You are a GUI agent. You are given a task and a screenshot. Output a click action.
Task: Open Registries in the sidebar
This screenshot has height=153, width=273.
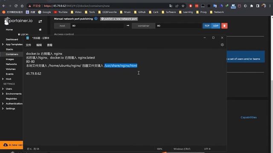[12, 99]
